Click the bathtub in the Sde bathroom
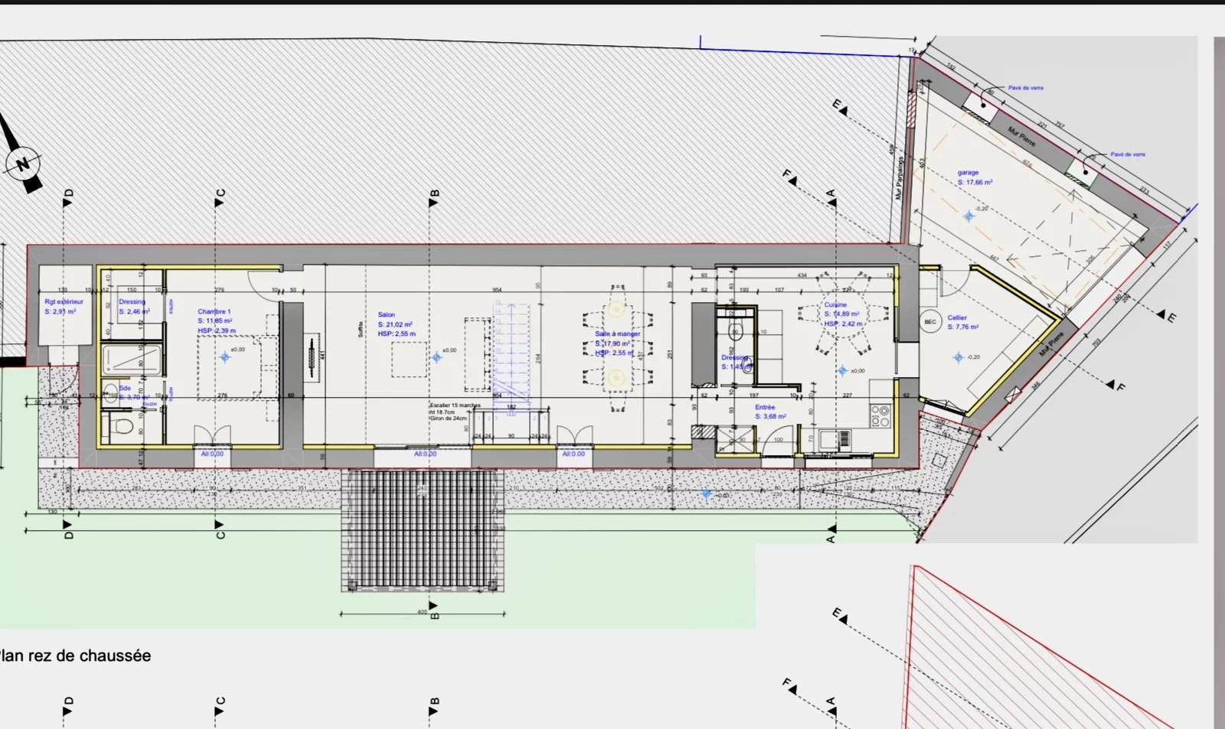 click(x=132, y=359)
